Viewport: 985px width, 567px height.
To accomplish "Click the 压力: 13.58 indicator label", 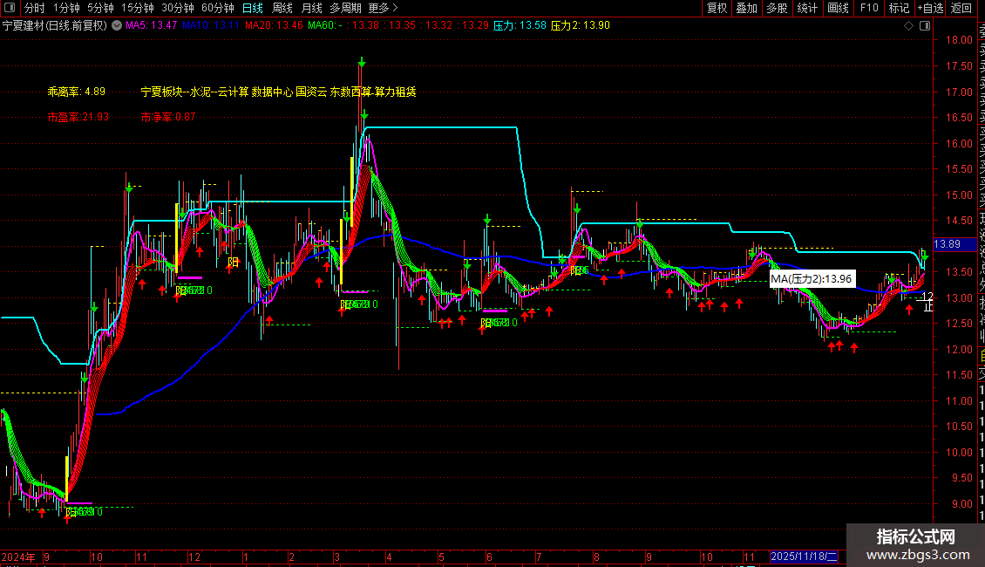I will (x=520, y=26).
